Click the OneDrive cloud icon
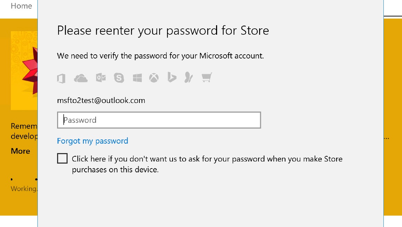402x227 pixels. pos(81,78)
